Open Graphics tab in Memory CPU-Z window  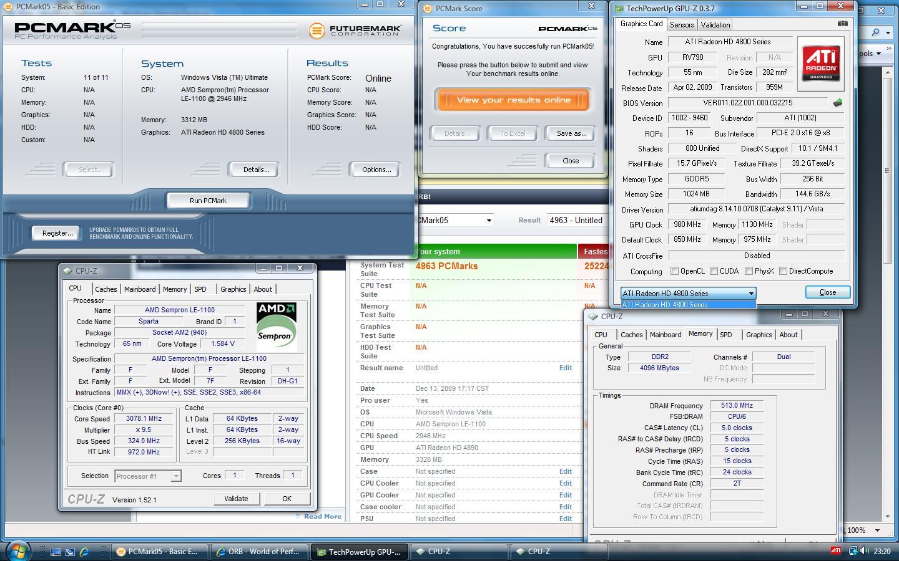759,335
